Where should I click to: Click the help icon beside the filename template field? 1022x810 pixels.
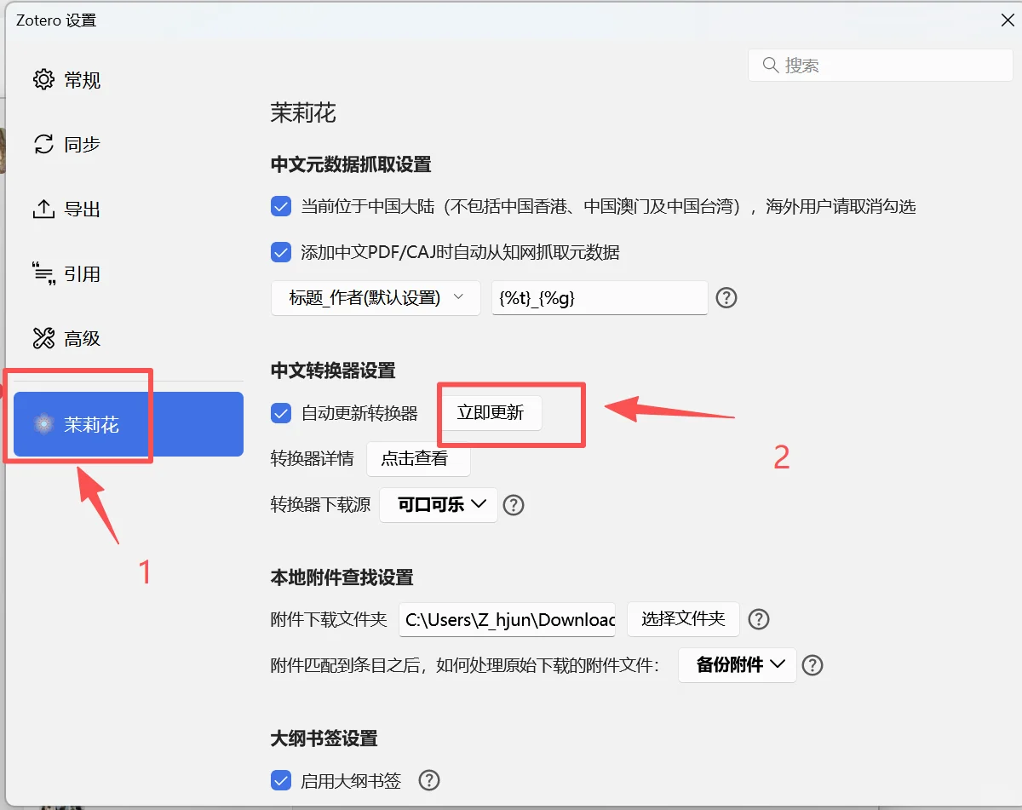tap(726, 297)
